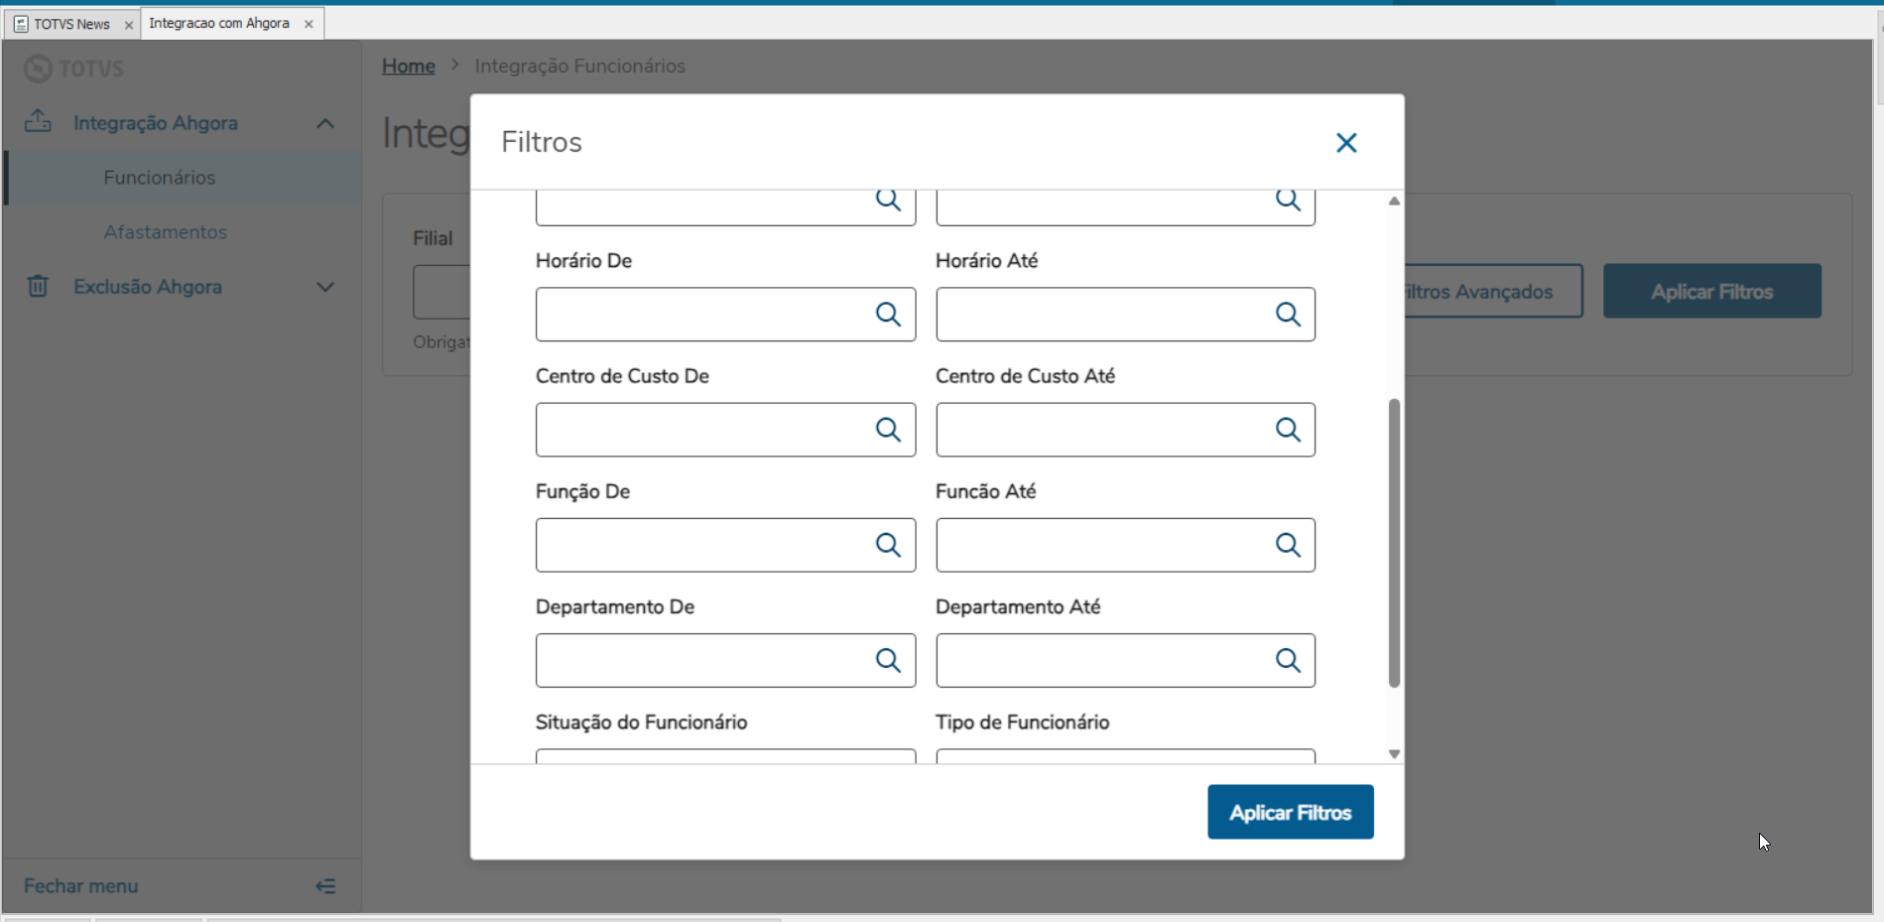Click the dialog scrollbar down arrow
This screenshot has width=1884, height=922.
coord(1394,754)
